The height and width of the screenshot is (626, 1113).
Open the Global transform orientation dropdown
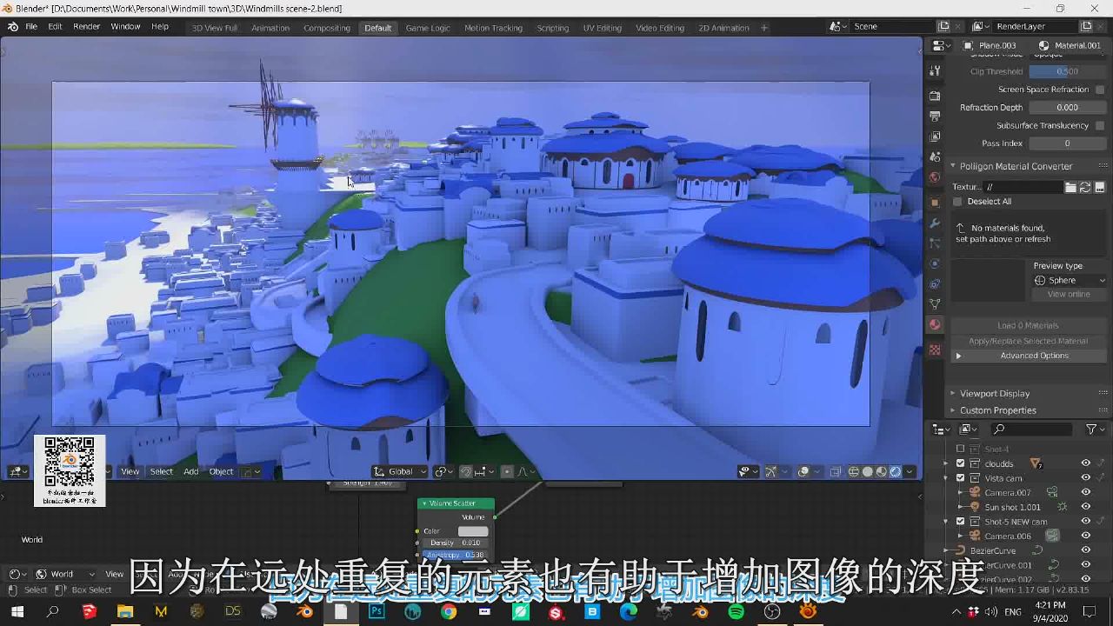[400, 471]
